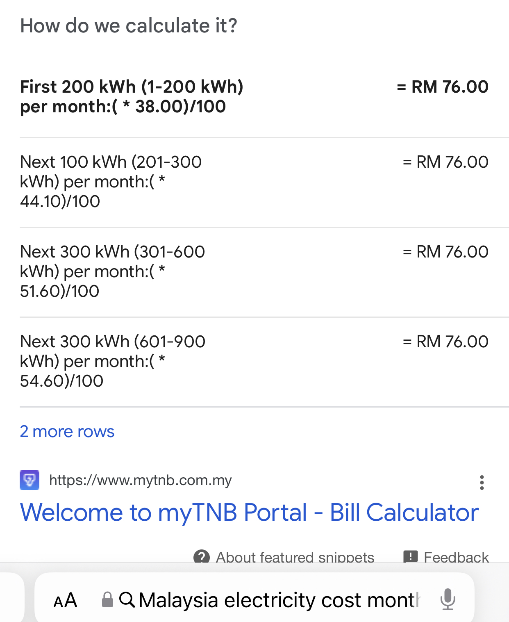Open the AA text size menu
Image resolution: width=509 pixels, height=622 pixels.
point(65,600)
